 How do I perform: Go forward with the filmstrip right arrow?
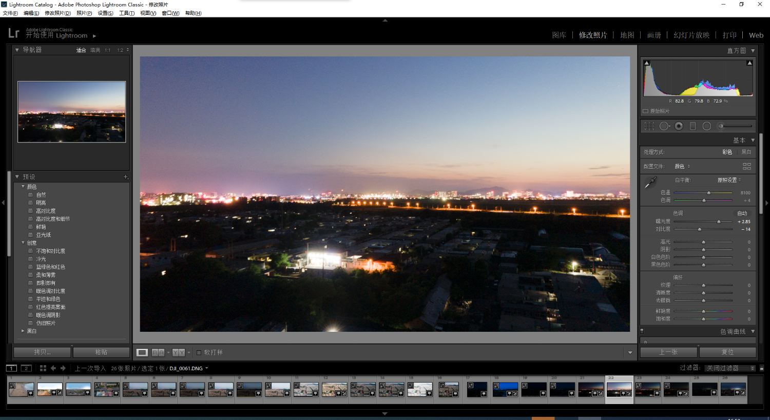point(63,368)
